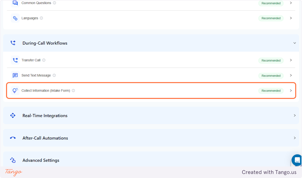The image size is (302, 178).
Task: Click the Common Questions chat icon
Action: [15, 3]
